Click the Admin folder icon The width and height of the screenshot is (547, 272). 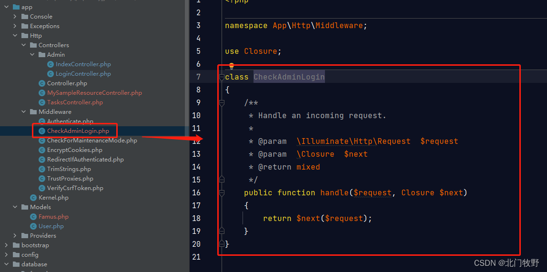(x=42, y=54)
